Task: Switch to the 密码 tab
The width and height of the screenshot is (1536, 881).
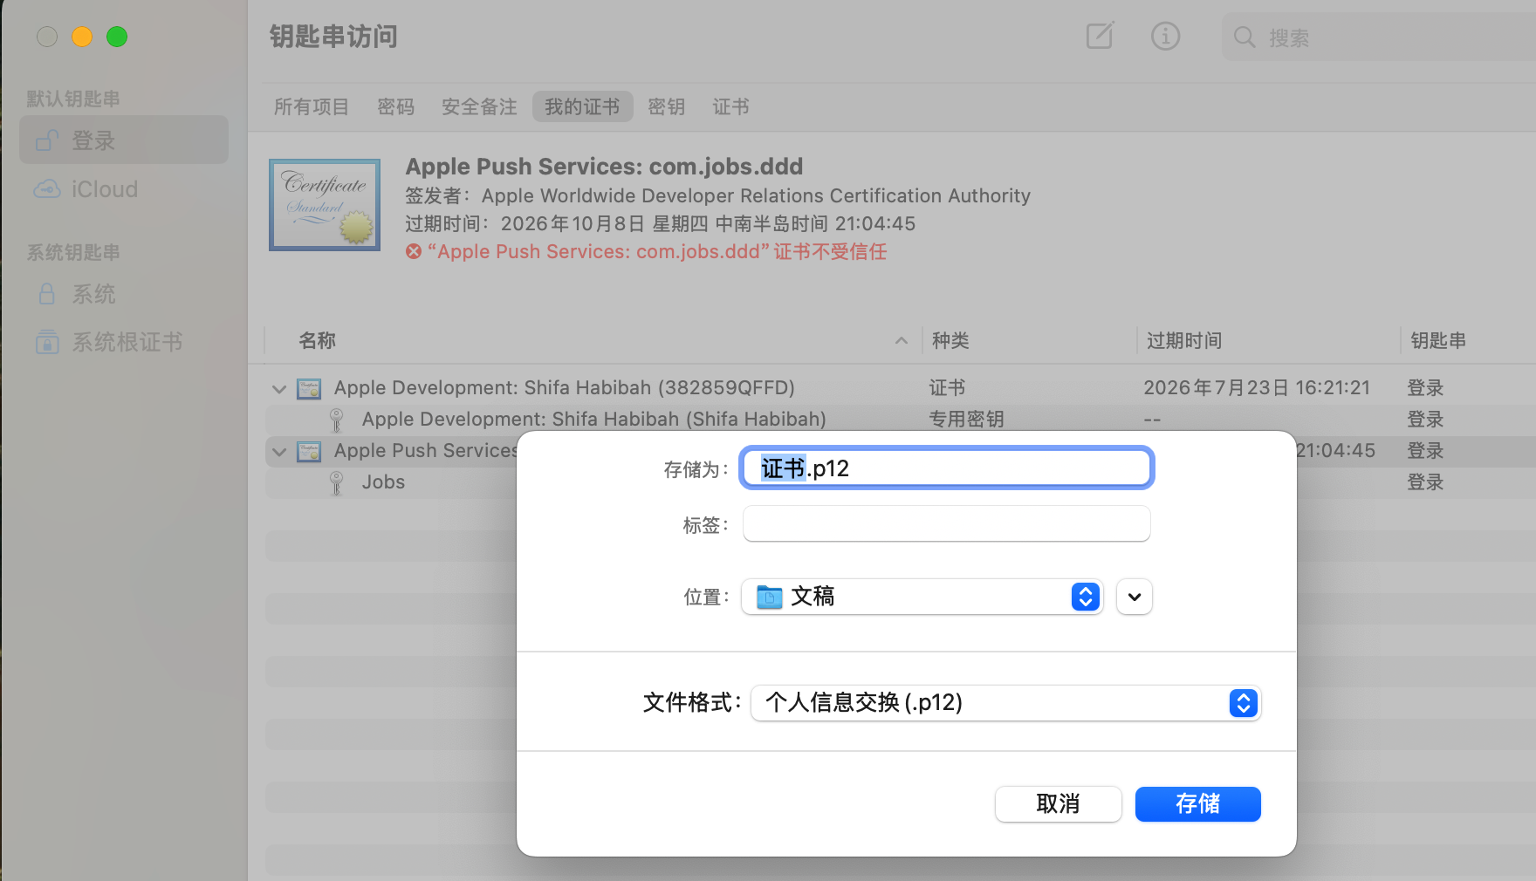Action: tap(395, 106)
